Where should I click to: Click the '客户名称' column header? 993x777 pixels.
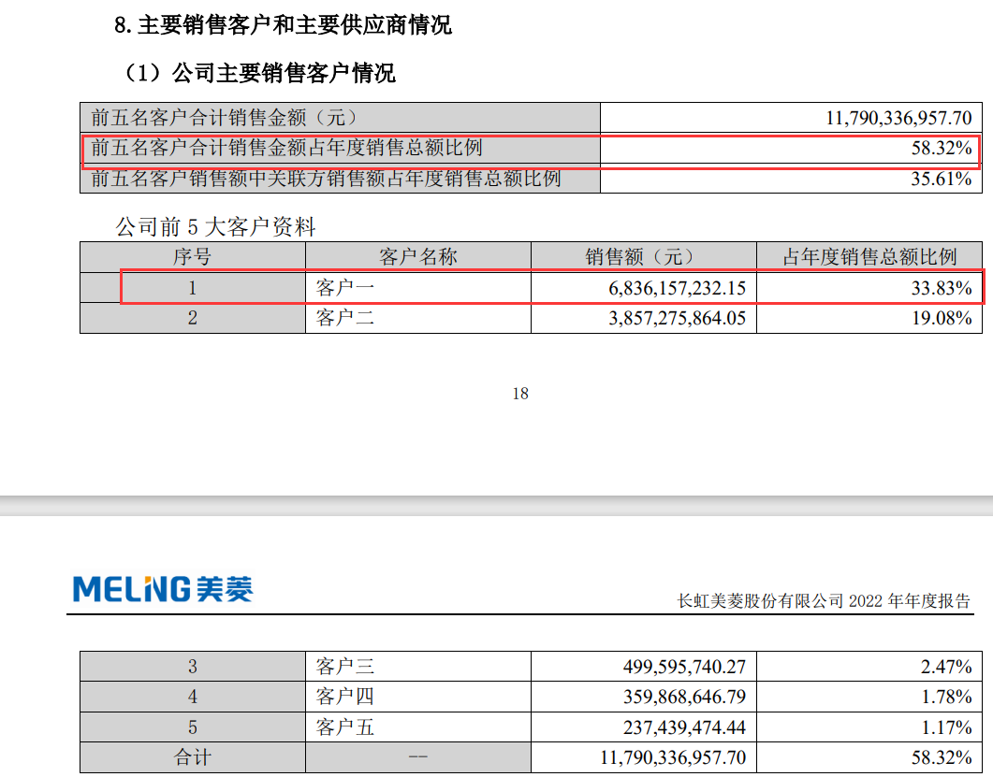(418, 257)
